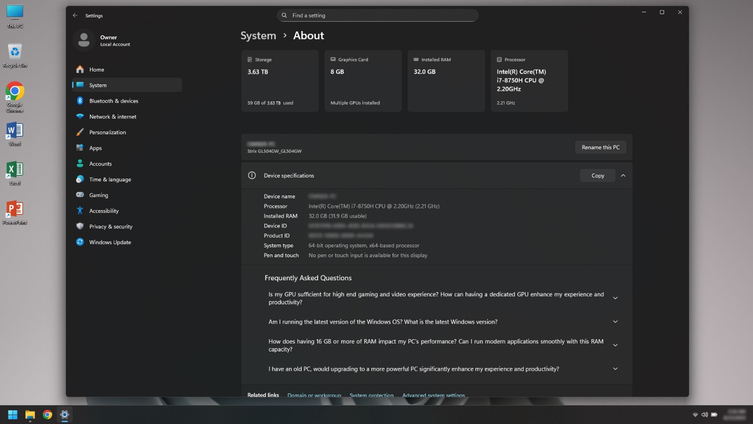Click the Time & language globe icon
753x424 pixels.
80,179
